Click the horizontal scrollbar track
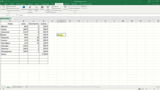Viewport: 160px width, 90px height. pos(129,87)
